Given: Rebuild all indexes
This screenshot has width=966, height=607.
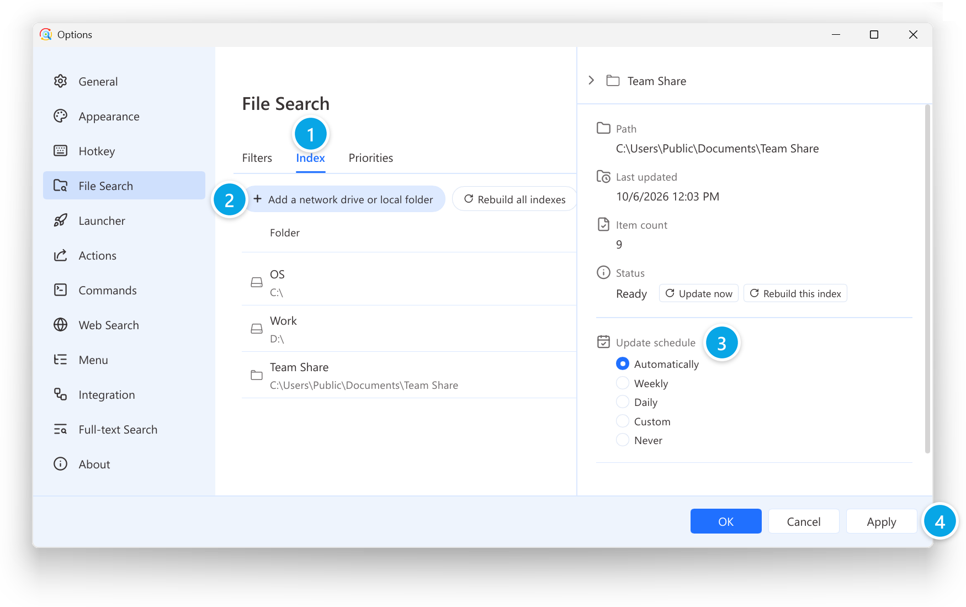Looking at the screenshot, I should click(x=514, y=199).
